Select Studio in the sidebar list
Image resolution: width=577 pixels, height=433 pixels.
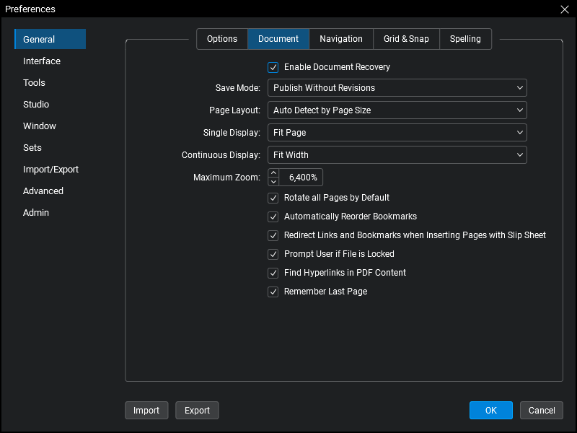point(36,105)
